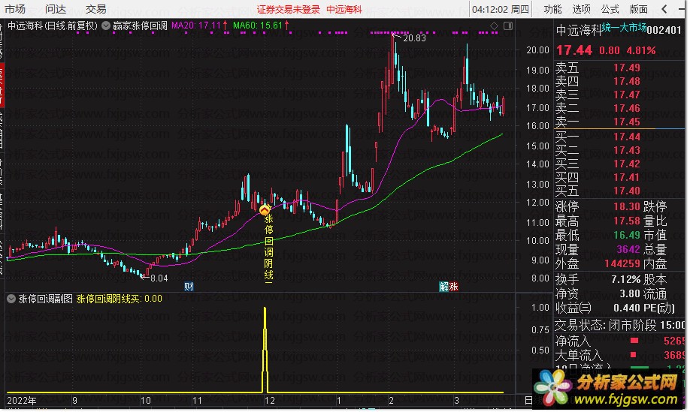Click the clock 04:12:02 周四

pyautogui.click(x=501, y=9)
